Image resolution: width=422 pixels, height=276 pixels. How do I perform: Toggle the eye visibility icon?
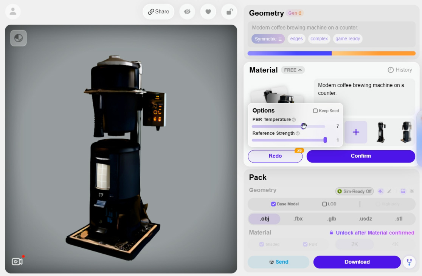[x=187, y=12]
